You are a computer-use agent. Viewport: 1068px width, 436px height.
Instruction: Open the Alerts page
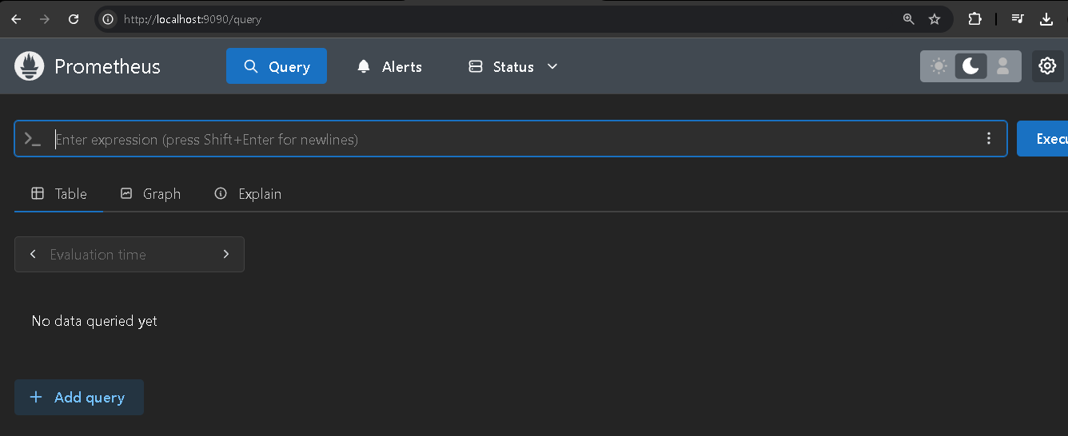(389, 66)
